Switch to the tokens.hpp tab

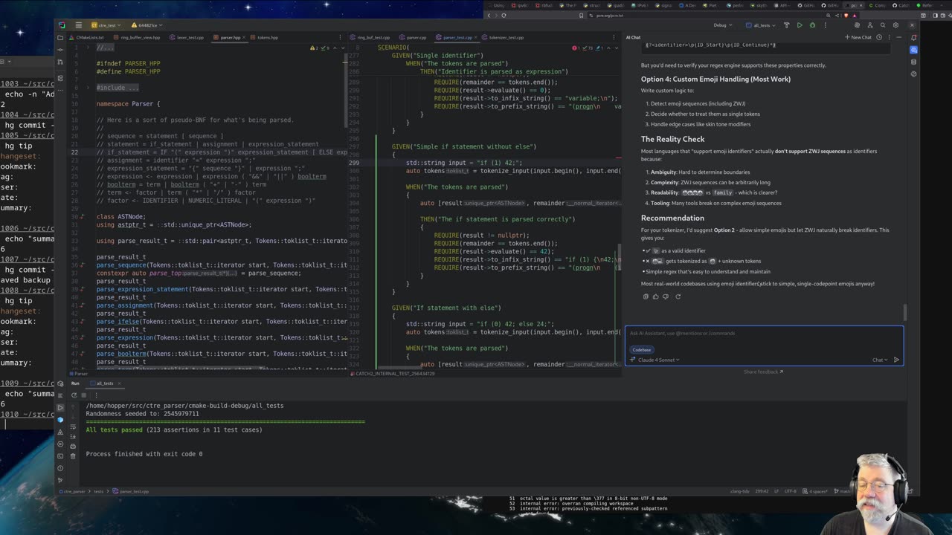(x=265, y=37)
